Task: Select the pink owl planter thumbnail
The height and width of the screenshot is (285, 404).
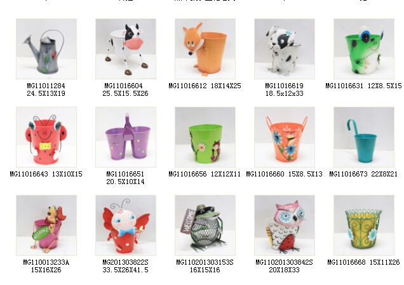Action: pyautogui.click(x=285, y=225)
